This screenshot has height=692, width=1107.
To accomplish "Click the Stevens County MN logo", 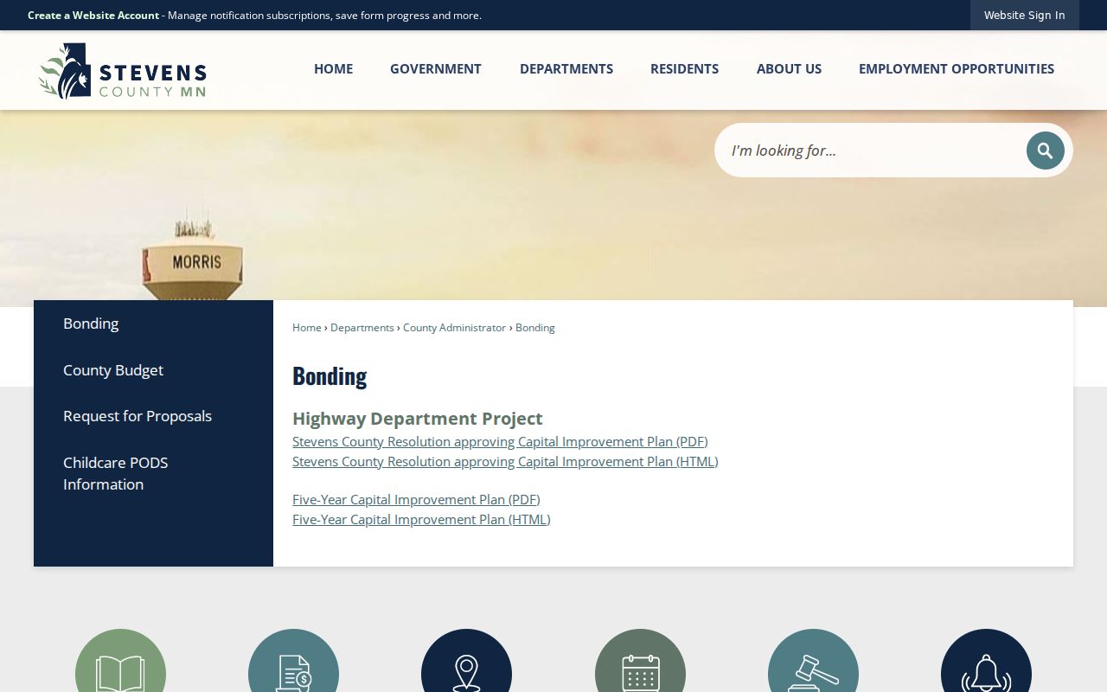I will pos(123,71).
